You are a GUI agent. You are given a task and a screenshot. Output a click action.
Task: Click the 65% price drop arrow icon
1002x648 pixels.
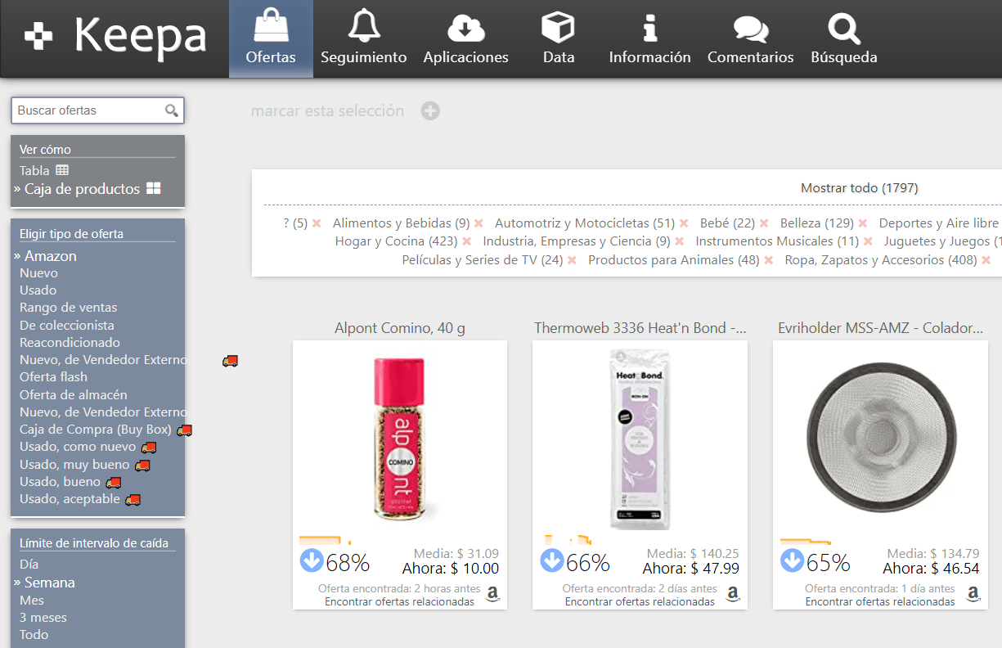click(x=793, y=561)
